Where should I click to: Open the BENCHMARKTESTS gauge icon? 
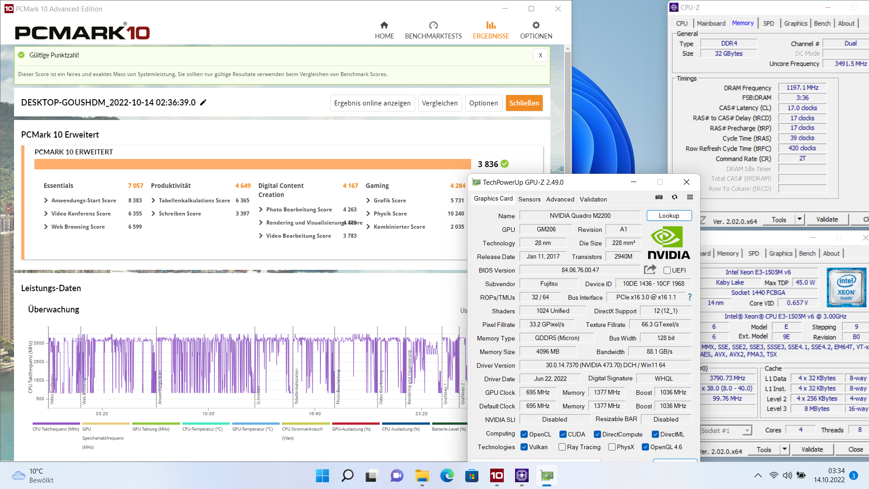coord(433,25)
